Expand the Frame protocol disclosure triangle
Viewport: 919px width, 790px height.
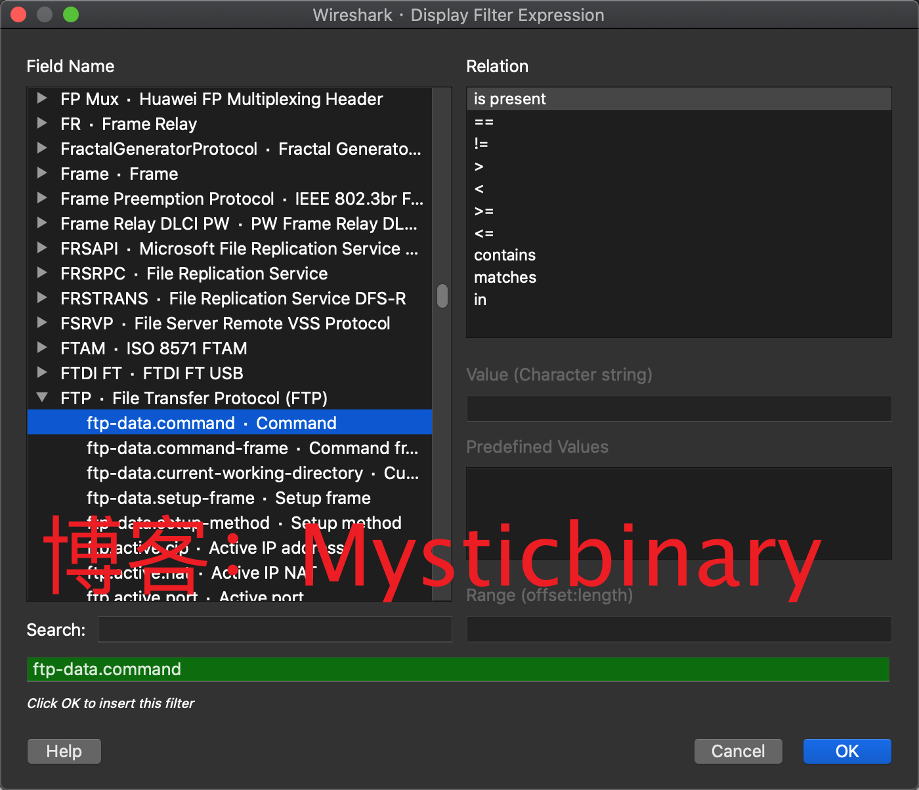[42, 173]
